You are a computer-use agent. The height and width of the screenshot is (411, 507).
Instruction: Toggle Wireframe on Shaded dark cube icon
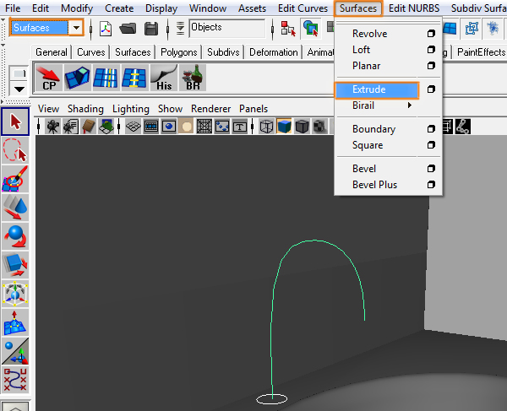[302, 127]
